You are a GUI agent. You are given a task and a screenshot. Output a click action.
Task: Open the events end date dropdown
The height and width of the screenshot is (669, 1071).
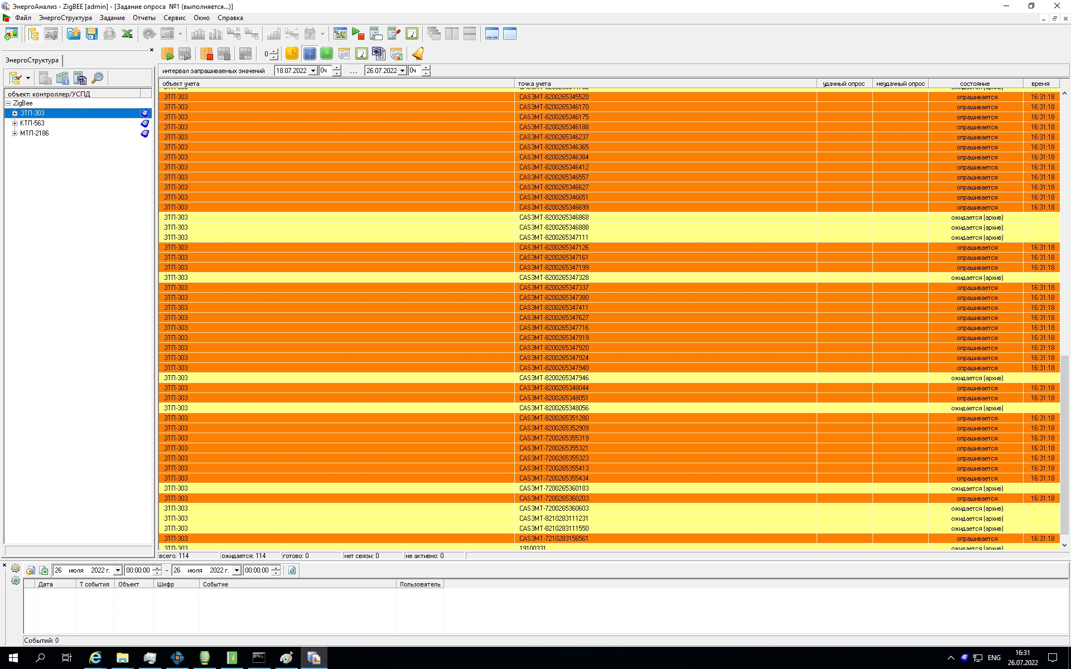click(237, 570)
